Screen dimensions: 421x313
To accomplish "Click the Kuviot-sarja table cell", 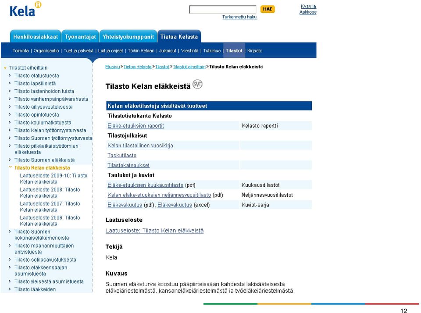I will (276, 205).
